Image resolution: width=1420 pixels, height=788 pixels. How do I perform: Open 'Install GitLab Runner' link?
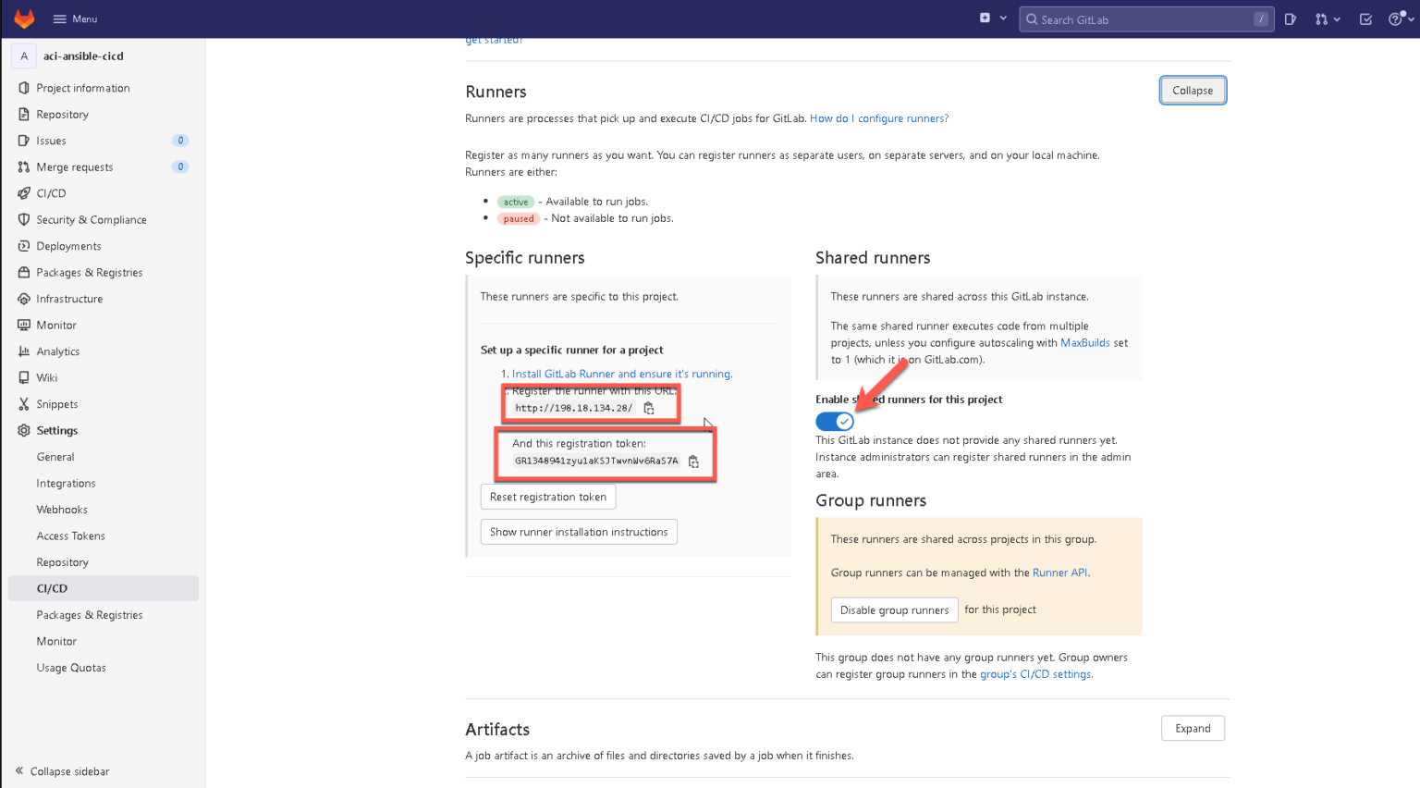pos(621,374)
